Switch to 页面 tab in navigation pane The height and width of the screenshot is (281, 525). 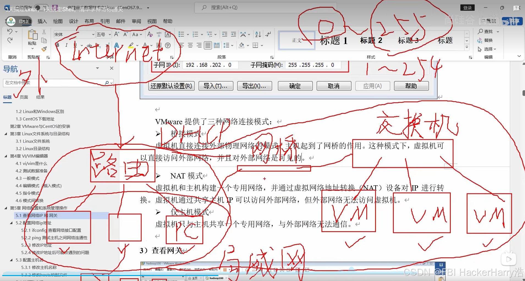pos(24,97)
